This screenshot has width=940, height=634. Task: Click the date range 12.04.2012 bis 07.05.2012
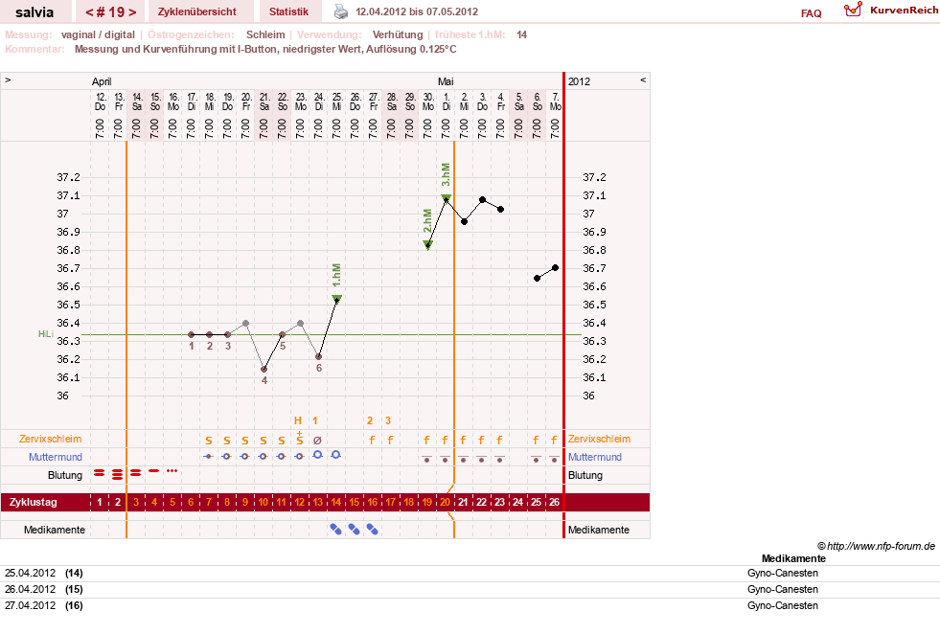417,11
